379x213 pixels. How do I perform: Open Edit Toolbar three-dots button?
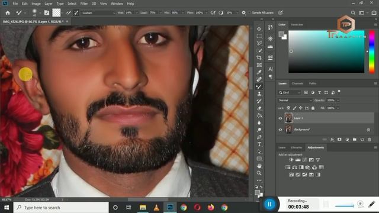[259, 180]
